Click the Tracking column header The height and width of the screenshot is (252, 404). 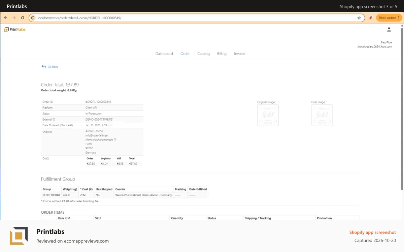pos(180,189)
